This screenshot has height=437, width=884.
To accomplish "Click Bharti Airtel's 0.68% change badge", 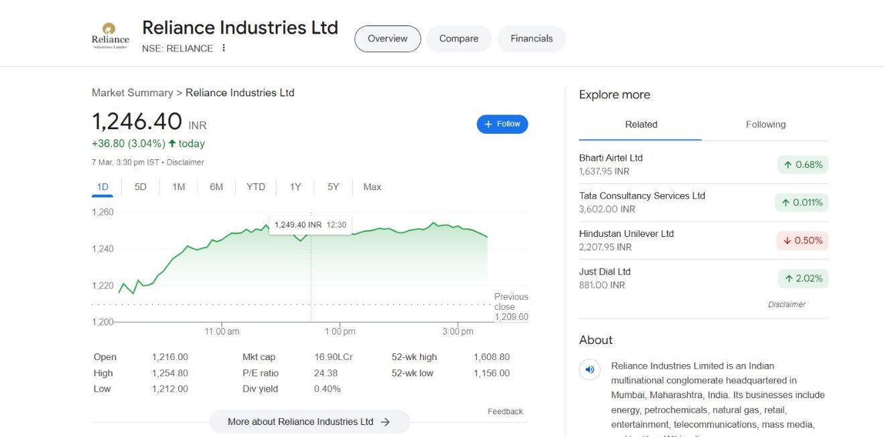I will (x=803, y=165).
